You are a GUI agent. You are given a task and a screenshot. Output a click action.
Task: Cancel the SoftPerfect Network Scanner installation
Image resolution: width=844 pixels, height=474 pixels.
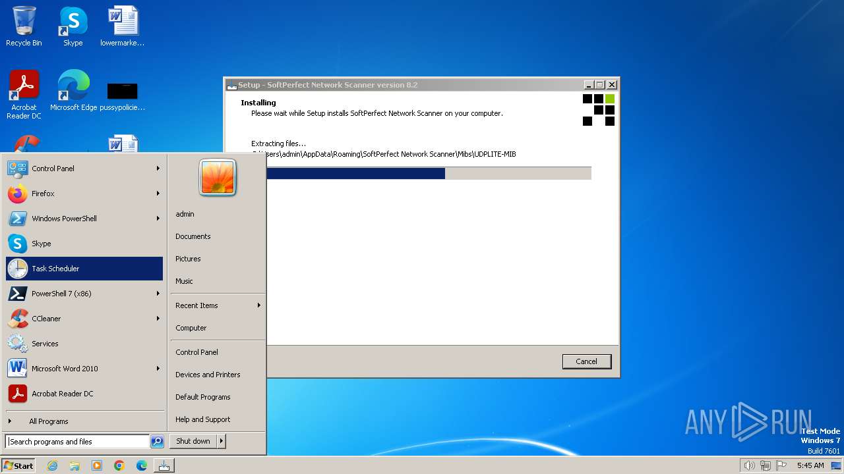pos(586,361)
